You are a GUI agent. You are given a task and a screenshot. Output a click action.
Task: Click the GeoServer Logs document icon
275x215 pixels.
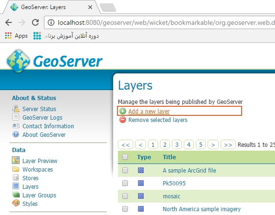pos(16,117)
